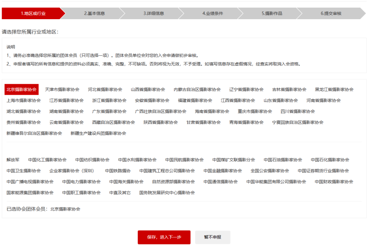This screenshot has height=248, width=369.
Task: Select 宁夏回族自治区摄影家协会
Action: coord(298,122)
